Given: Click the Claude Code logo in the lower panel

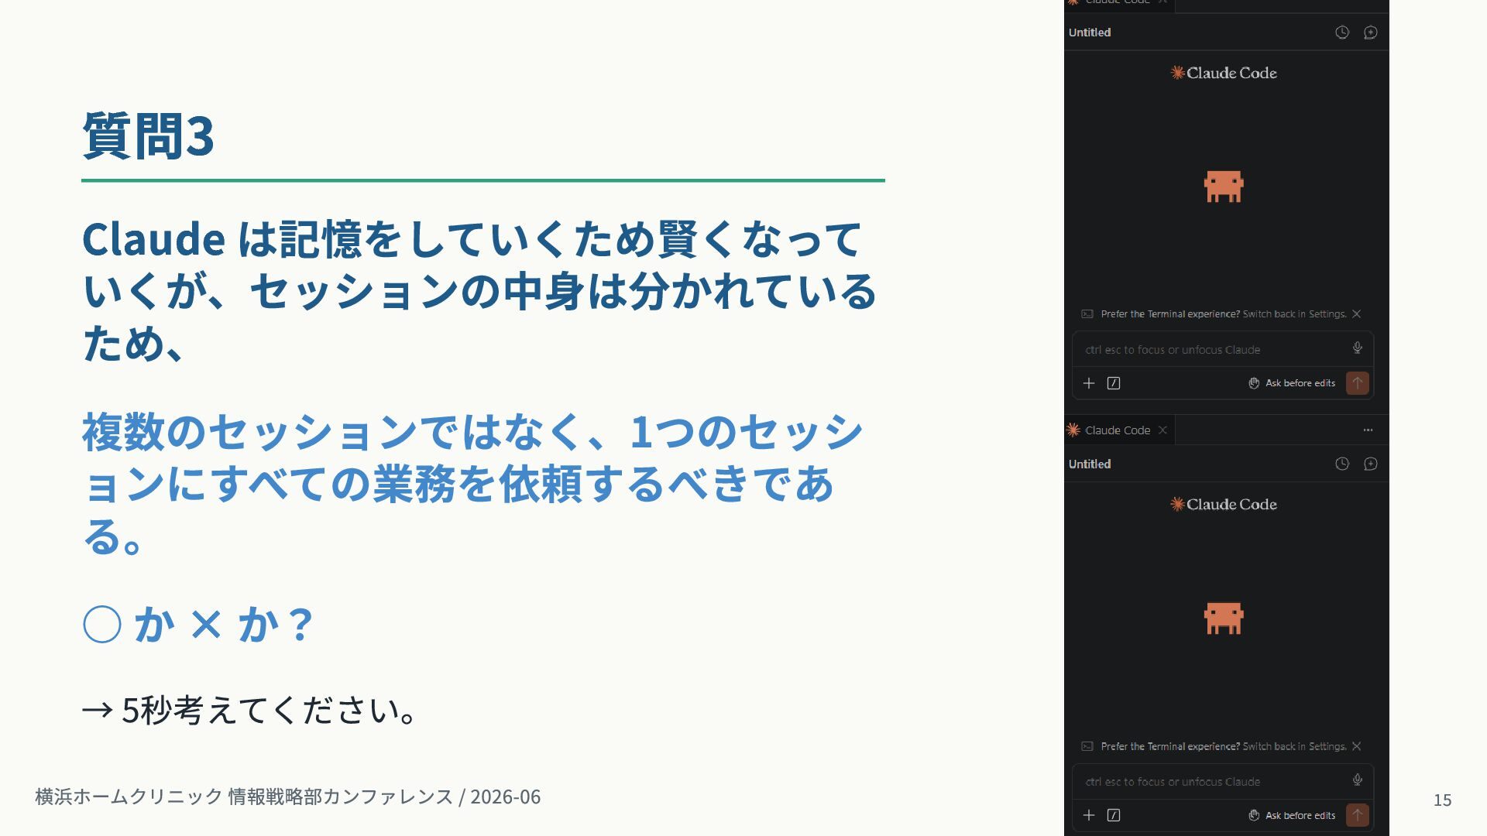Looking at the screenshot, I should point(1224,505).
